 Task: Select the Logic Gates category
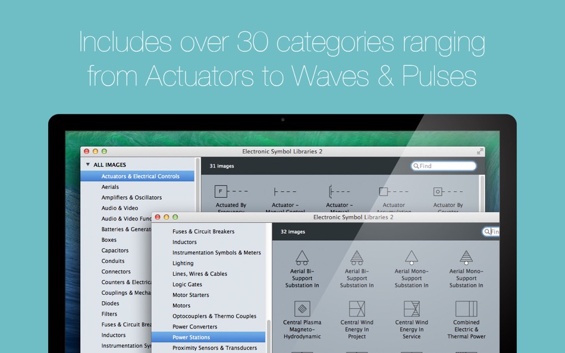click(x=187, y=285)
